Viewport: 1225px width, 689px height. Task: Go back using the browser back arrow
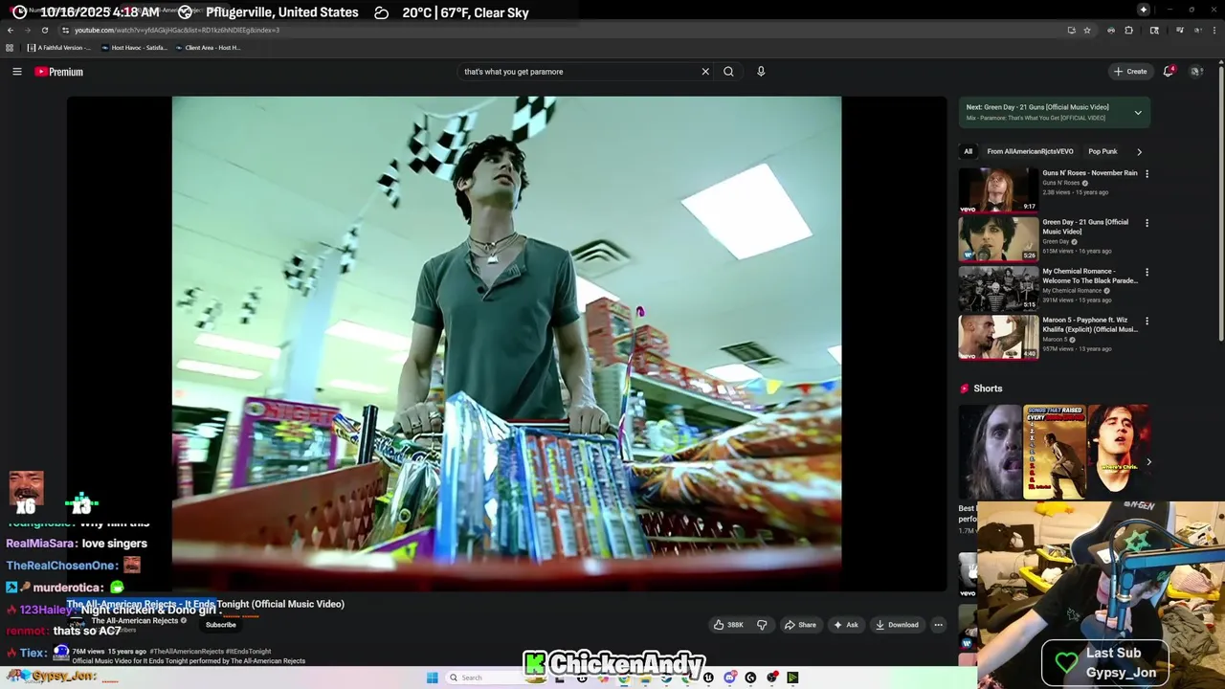(x=10, y=30)
